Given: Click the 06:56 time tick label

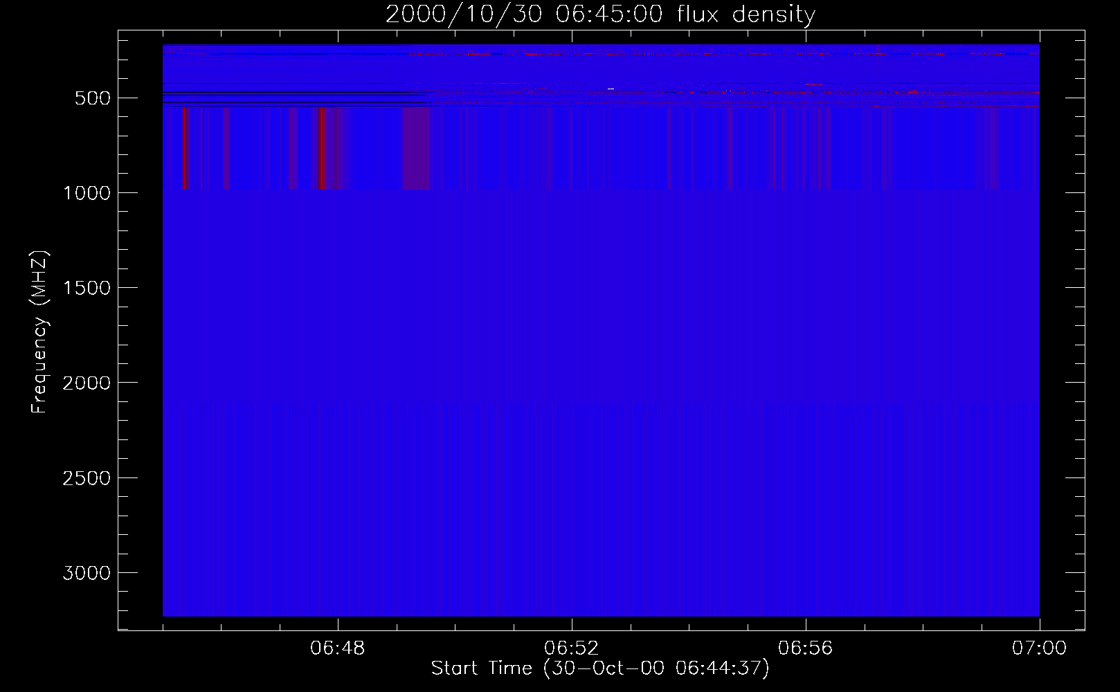Looking at the screenshot, I should tap(805, 648).
